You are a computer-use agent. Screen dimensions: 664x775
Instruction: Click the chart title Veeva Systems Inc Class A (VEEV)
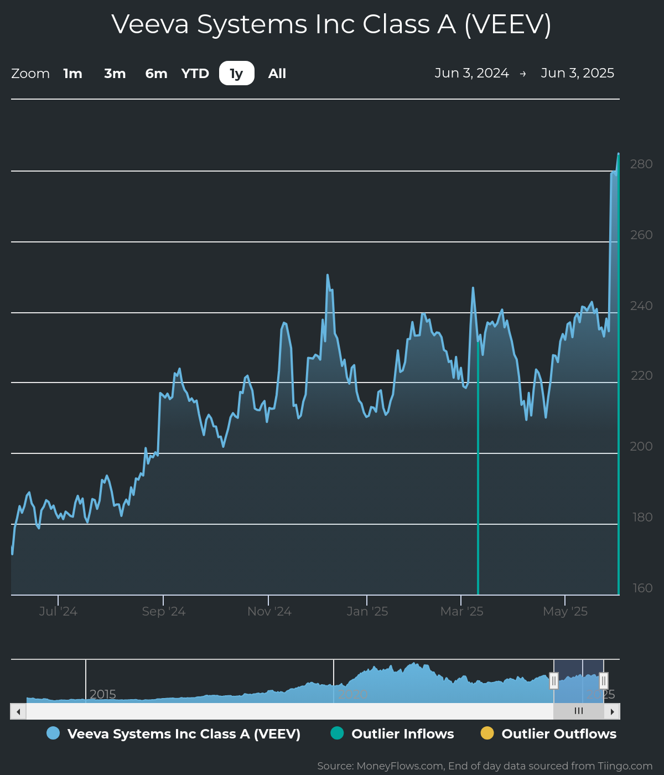click(x=331, y=24)
